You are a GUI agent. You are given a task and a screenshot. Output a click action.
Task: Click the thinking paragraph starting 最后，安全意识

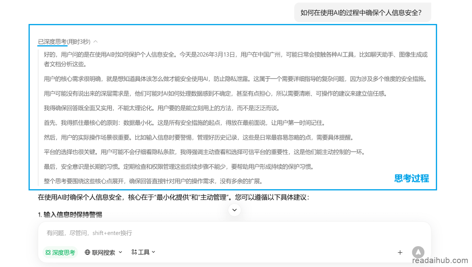point(179,166)
